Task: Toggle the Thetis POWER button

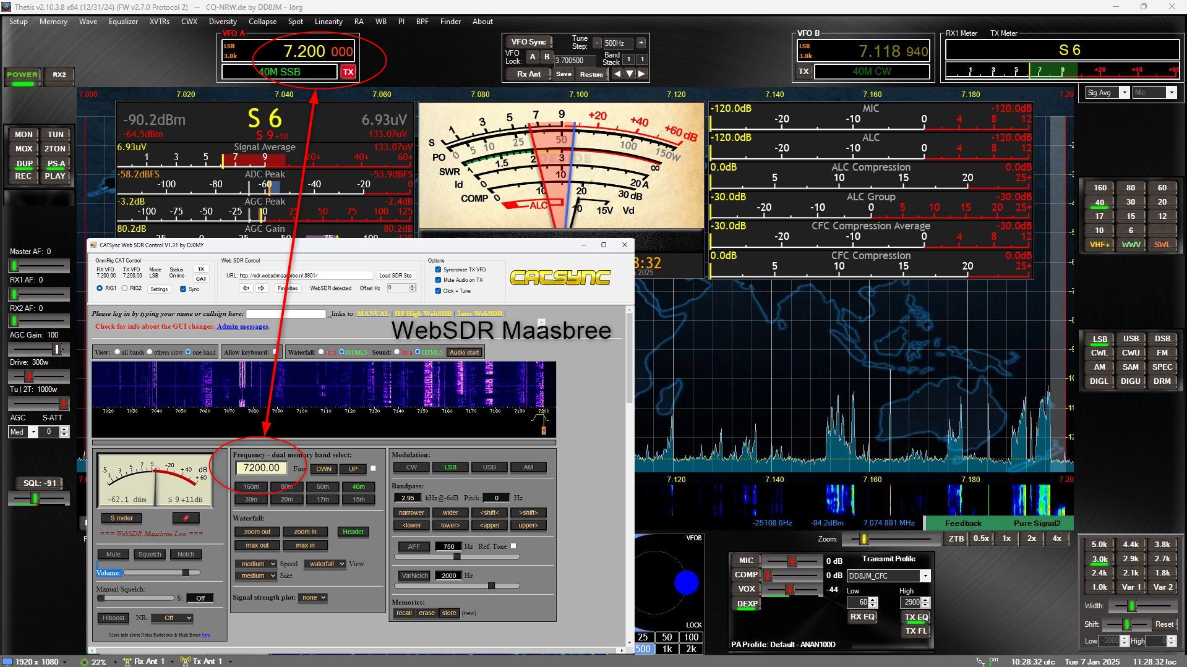Action: (x=22, y=75)
